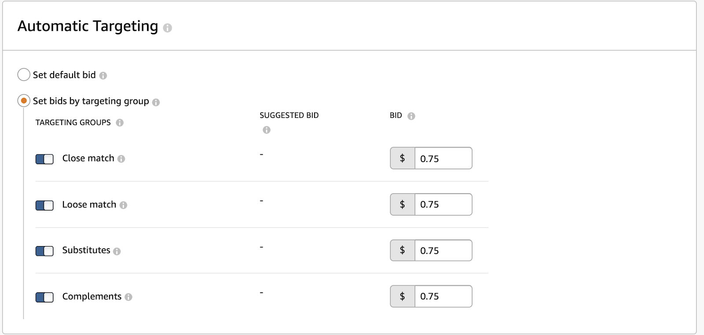Click into the Substitutes bid amount field
704x335 pixels.
point(443,250)
